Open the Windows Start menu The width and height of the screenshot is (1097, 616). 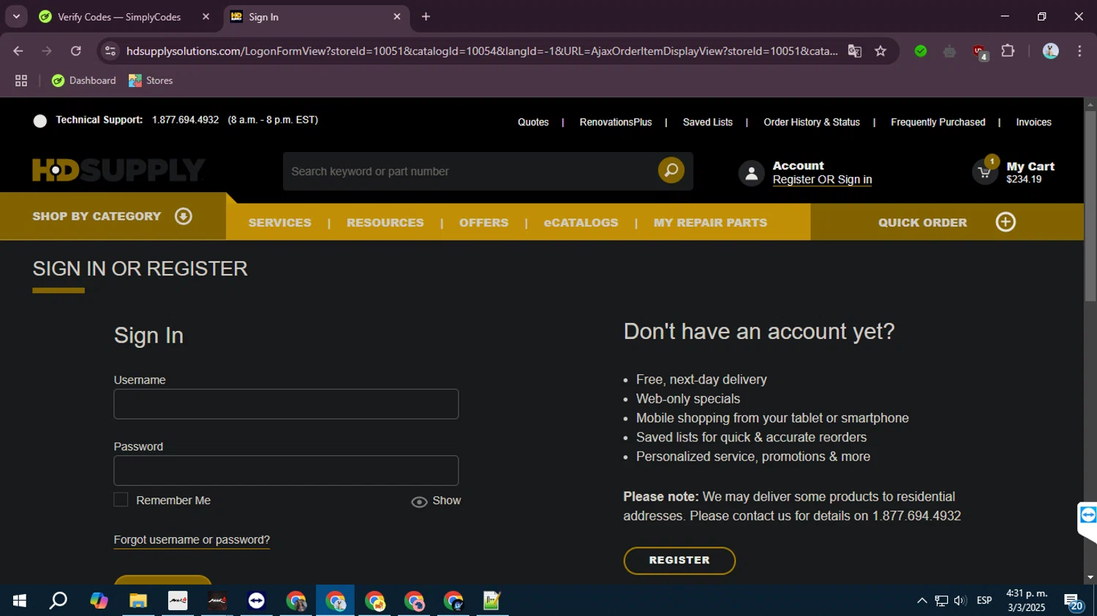(x=20, y=601)
